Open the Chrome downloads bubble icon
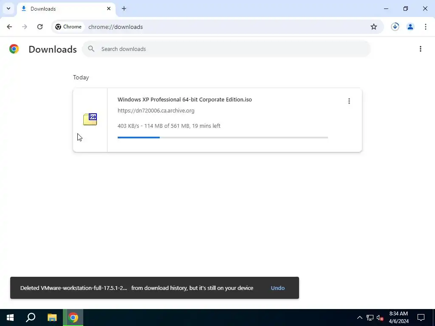 (x=395, y=27)
